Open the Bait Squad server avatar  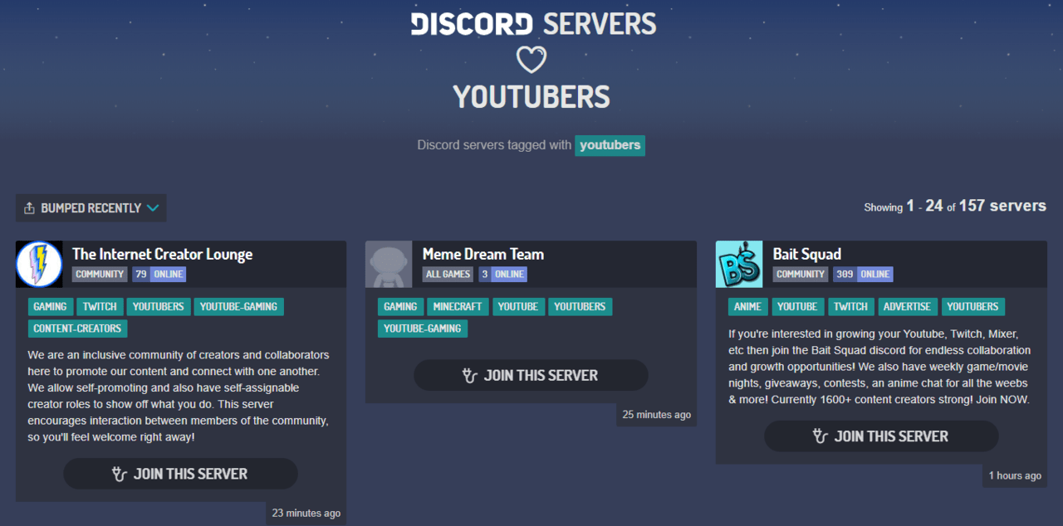(739, 264)
